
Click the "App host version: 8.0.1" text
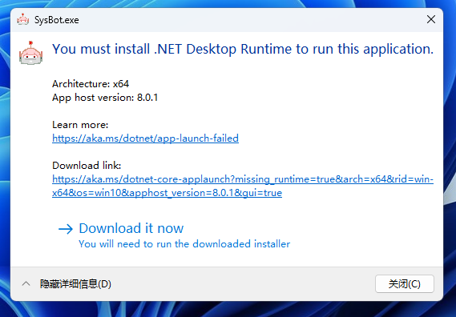coord(105,98)
